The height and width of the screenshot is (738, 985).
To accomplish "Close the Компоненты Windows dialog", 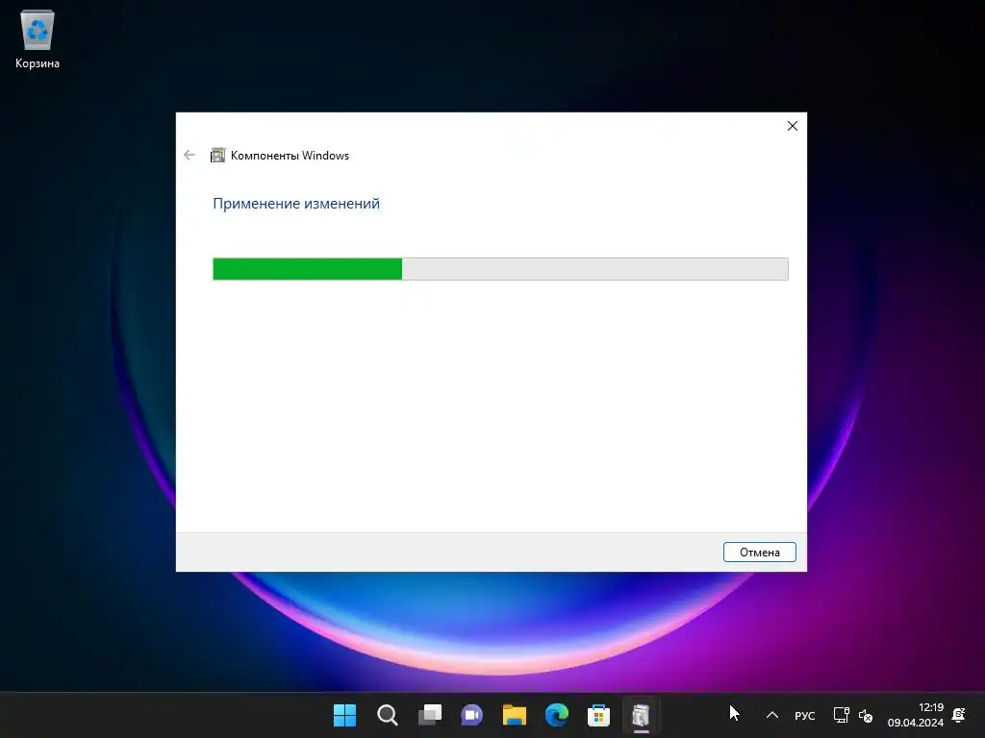I will (793, 126).
